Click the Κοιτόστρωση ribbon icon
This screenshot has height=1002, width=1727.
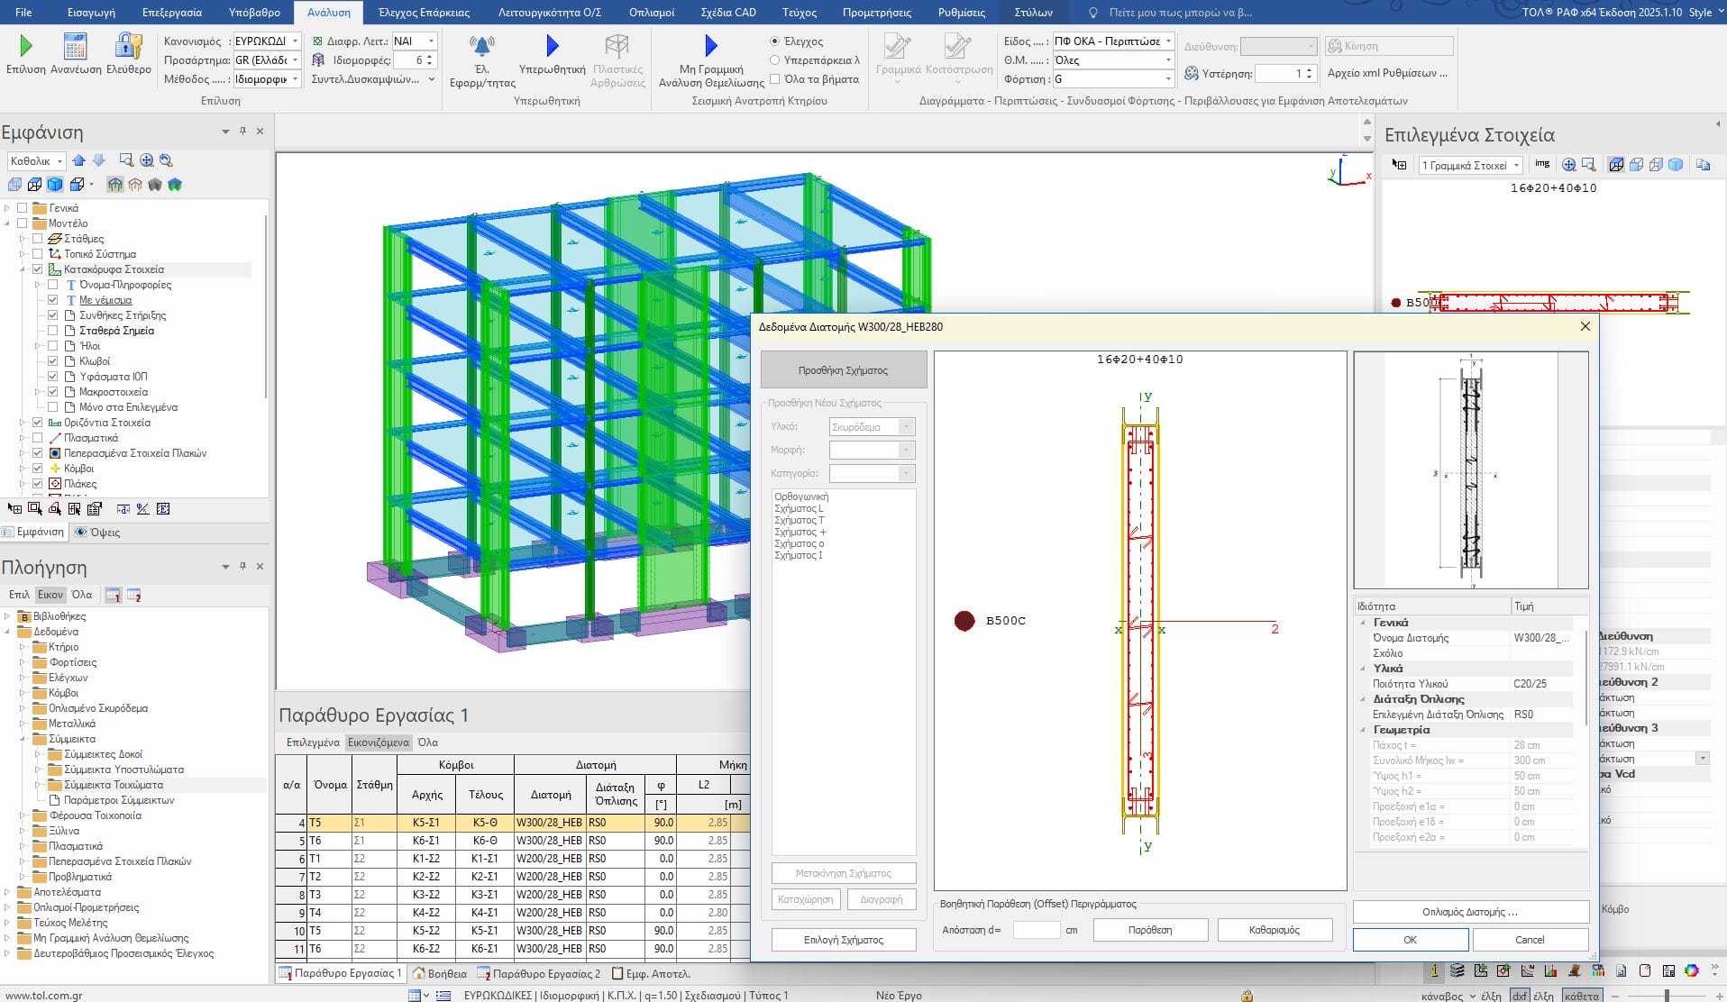957,46
